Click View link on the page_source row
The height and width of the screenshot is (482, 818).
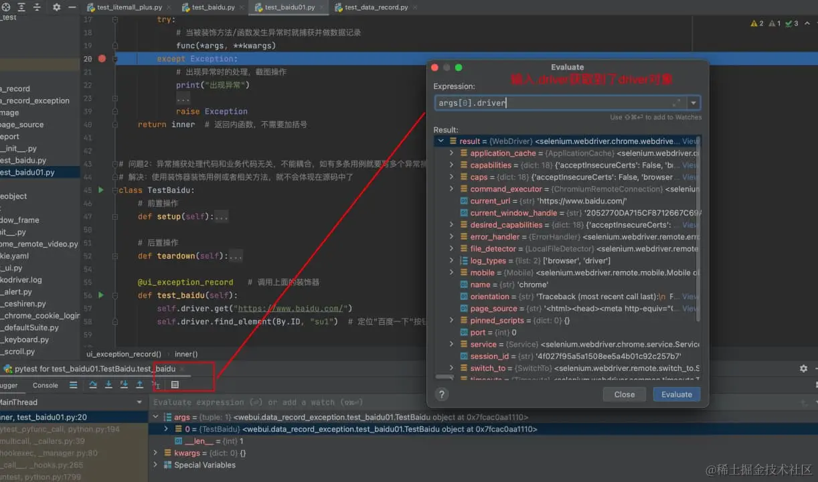[x=690, y=309]
